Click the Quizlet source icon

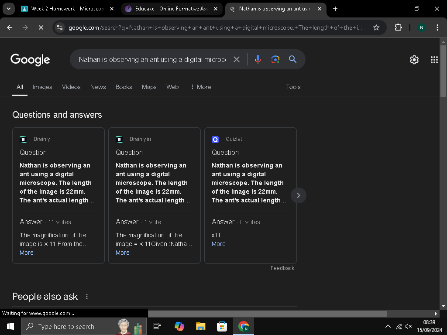[x=215, y=139]
